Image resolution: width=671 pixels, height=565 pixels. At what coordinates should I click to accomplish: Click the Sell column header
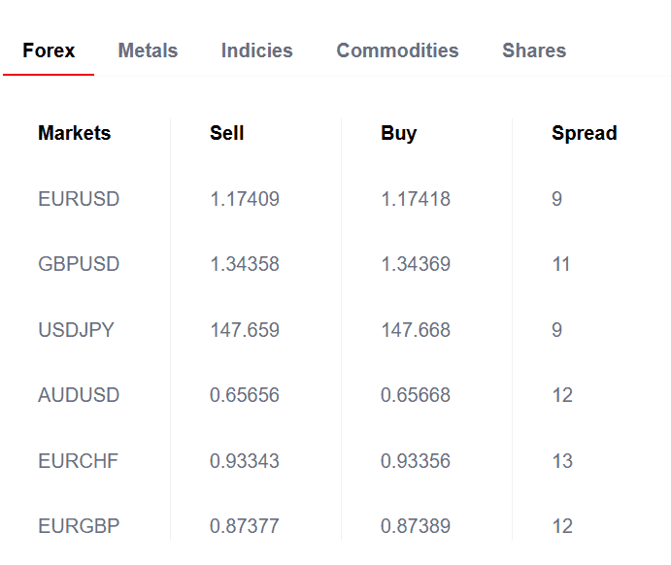[226, 133]
